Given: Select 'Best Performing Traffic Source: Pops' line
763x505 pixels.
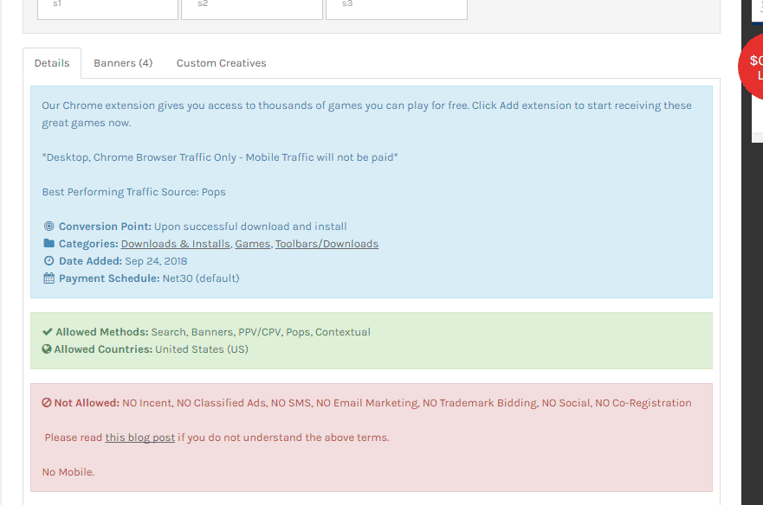Looking at the screenshot, I should (x=134, y=192).
